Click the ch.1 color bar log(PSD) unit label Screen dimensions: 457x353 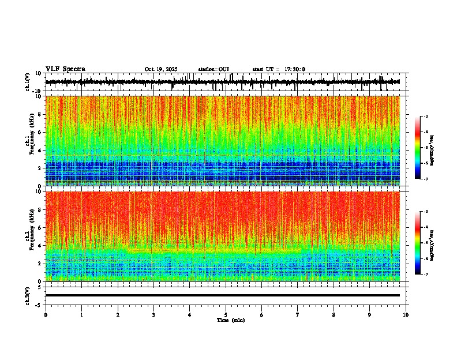[x=432, y=150]
